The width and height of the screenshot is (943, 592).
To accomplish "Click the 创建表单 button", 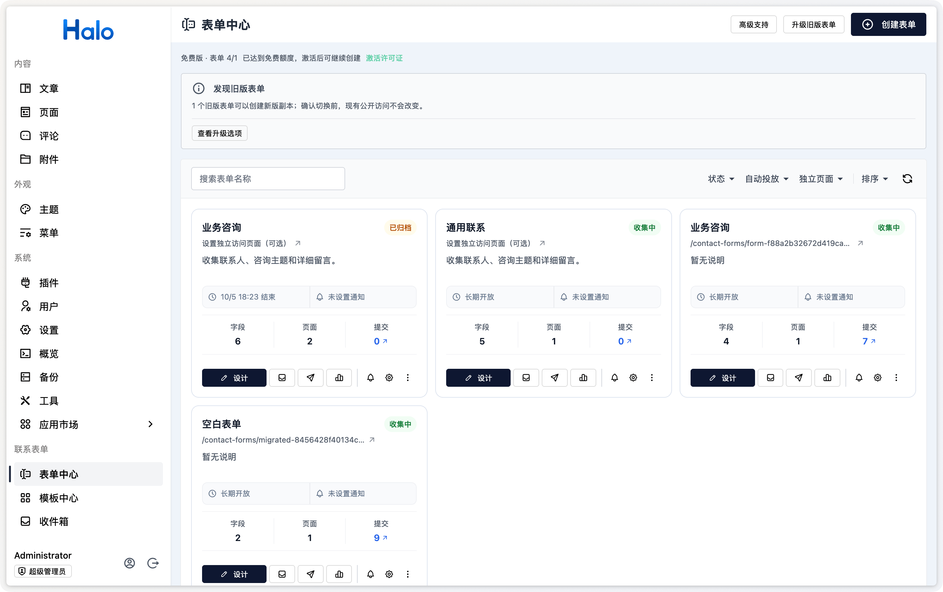I will (x=888, y=24).
